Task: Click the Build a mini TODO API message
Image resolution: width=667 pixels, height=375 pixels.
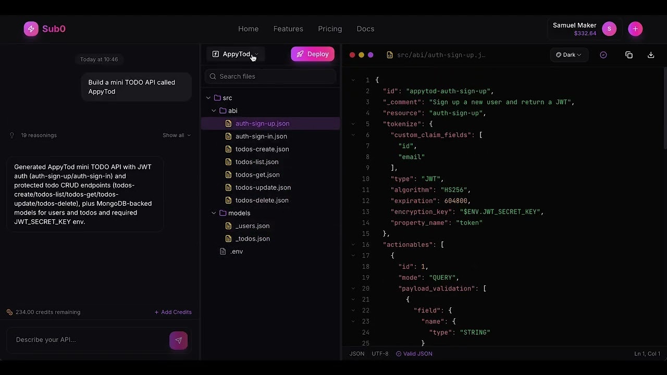Action: [x=137, y=87]
